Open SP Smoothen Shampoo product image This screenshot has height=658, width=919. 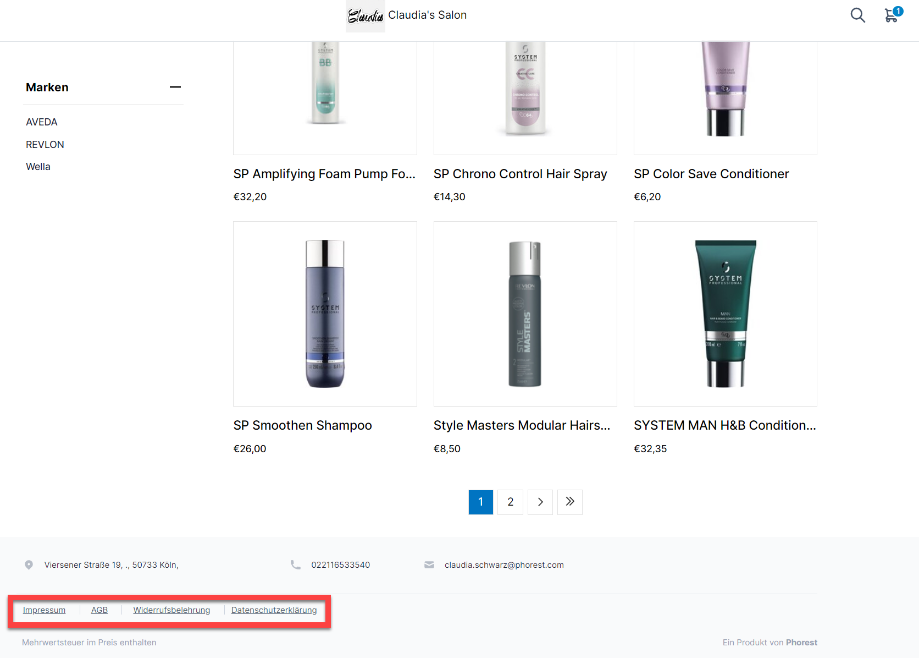(x=325, y=314)
